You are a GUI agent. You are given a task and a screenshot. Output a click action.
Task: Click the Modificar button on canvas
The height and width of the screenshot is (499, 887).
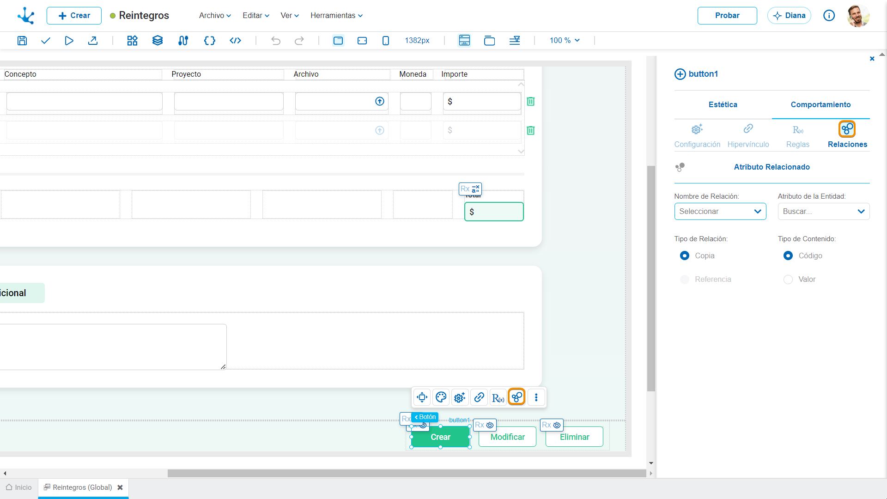[507, 437]
